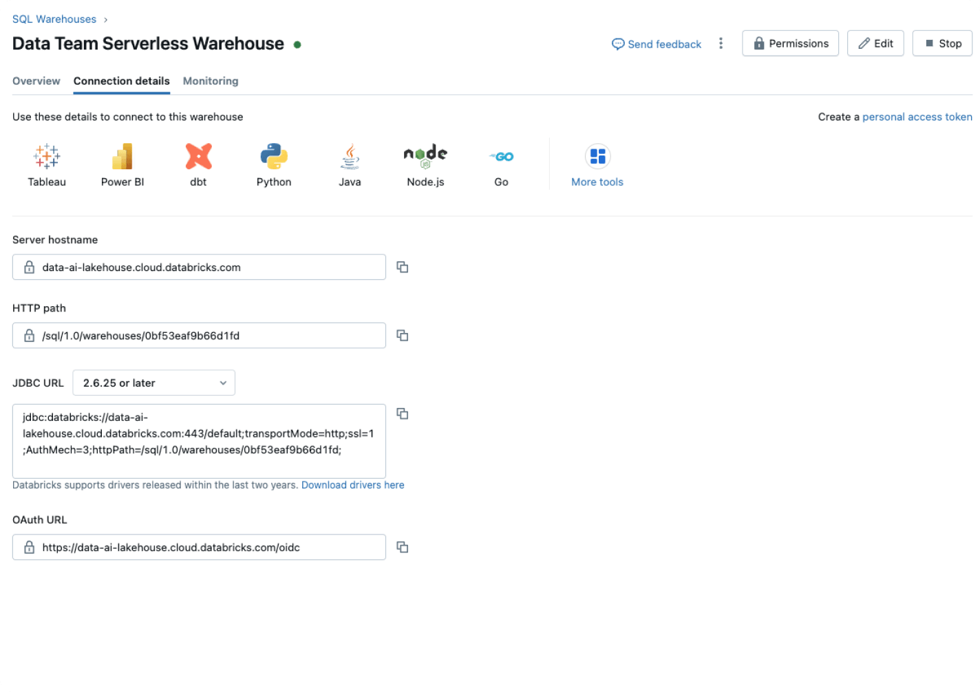Open More tools grid icon
The image size is (980, 692).
[597, 157]
